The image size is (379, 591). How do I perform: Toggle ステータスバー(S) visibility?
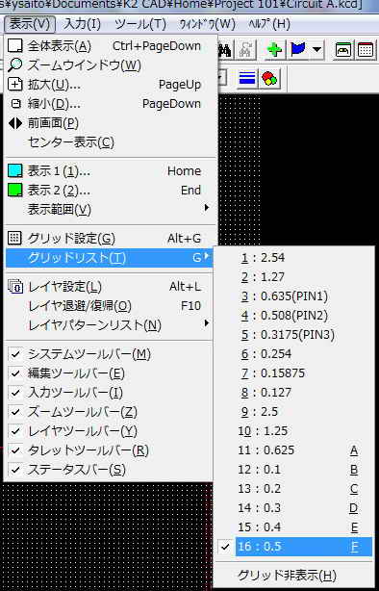point(110,470)
